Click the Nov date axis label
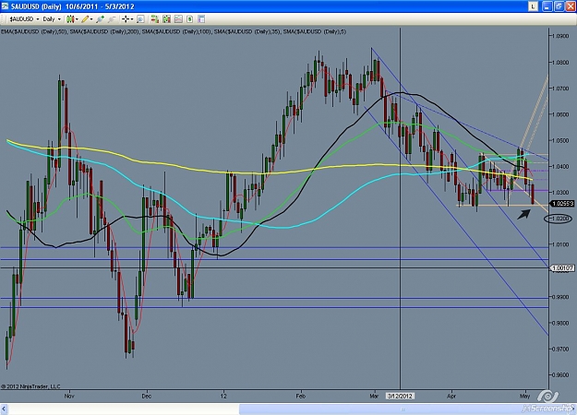 (x=69, y=396)
